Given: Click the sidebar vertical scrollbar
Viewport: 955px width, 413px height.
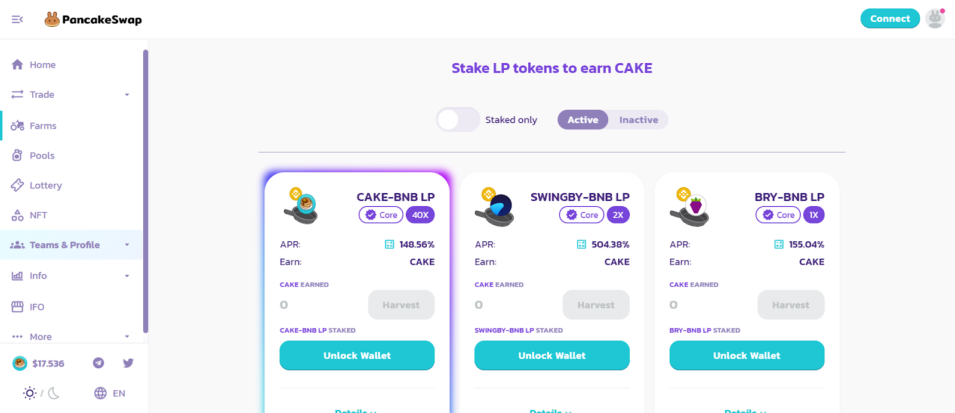Looking at the screenshot, I should [x=146, y=191].
